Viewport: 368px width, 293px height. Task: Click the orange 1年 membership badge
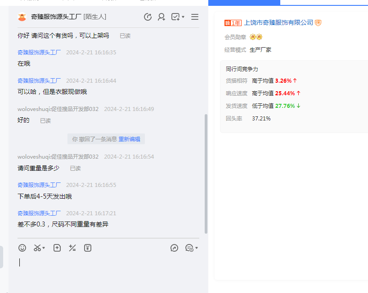(233, 23)
